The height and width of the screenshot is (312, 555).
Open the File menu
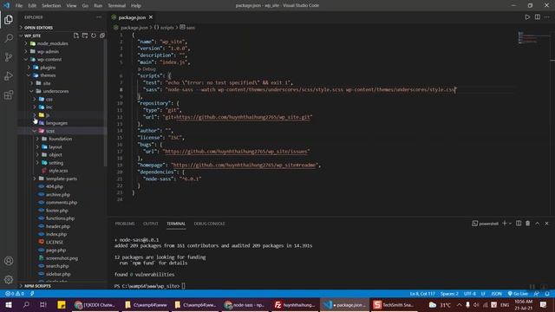[x=19, y=5]
